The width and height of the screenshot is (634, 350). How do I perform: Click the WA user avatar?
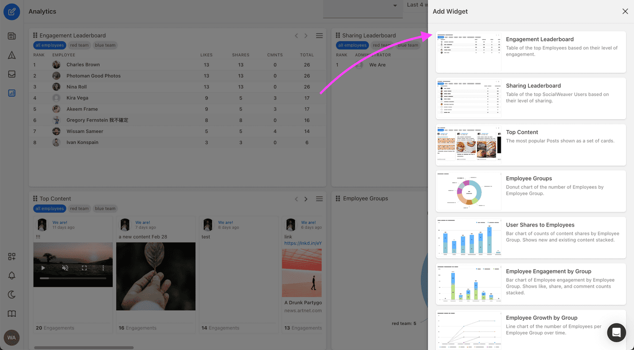tap(12, 337)
